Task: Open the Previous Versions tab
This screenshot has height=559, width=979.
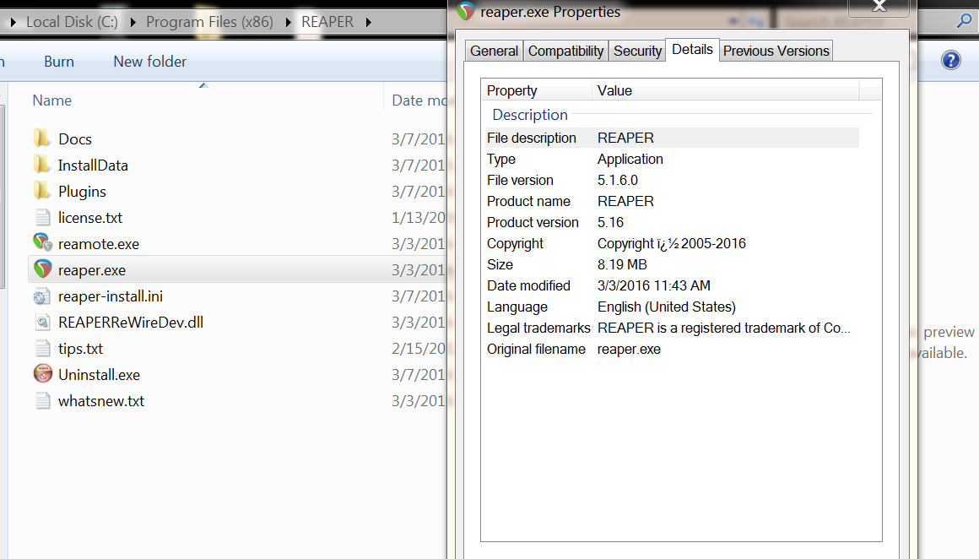Action: coord(776,51)
